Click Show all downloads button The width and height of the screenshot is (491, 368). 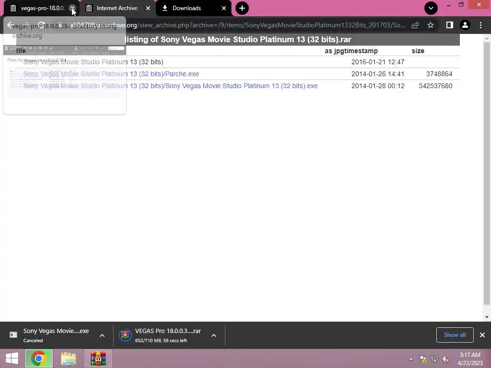tap(455, 335)
